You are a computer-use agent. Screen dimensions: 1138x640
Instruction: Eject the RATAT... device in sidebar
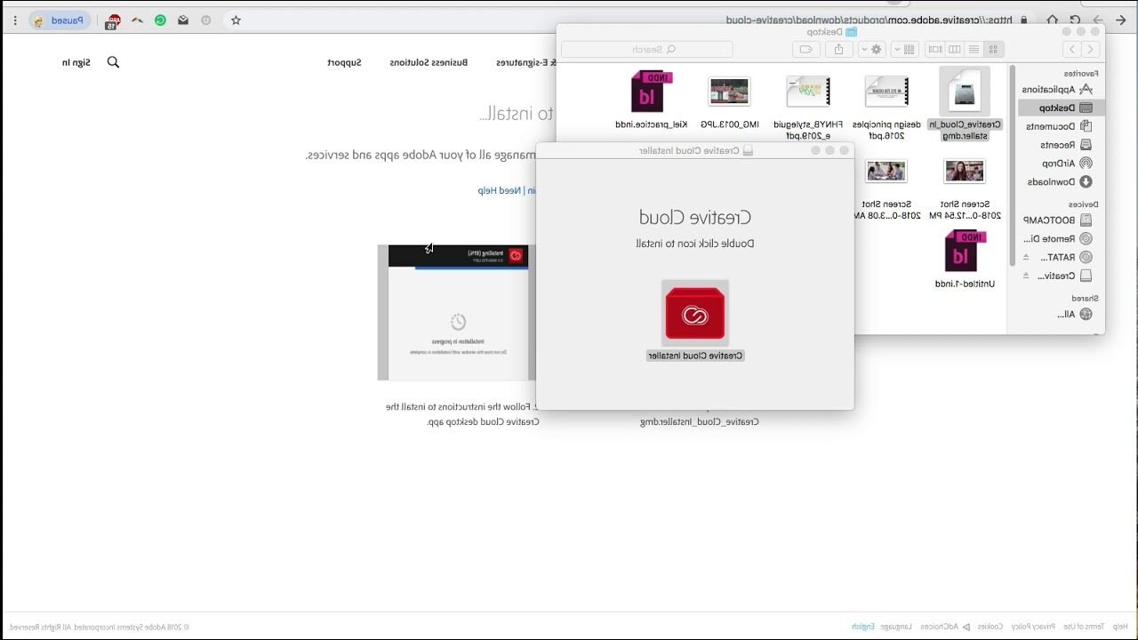click(x=1026, y=258)
